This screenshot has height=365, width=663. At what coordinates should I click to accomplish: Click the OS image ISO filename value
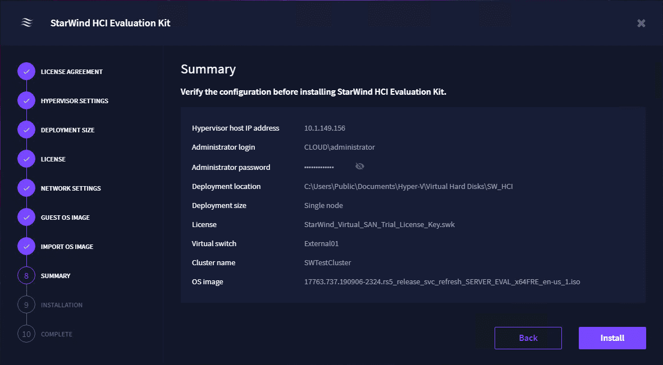coord(442,282)
